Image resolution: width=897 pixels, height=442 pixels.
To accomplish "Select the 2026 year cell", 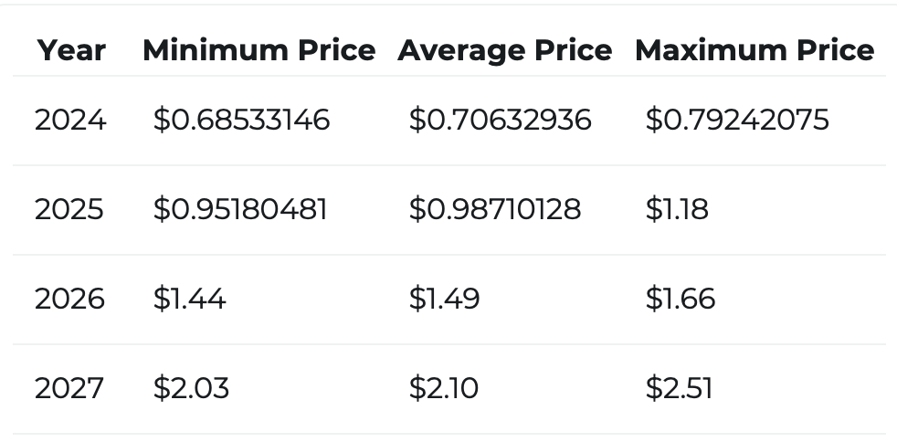I will [x=69, y=299].
